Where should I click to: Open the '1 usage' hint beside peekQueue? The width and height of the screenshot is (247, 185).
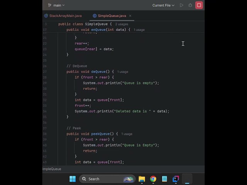pyautogui.click(x=127, y=134)
